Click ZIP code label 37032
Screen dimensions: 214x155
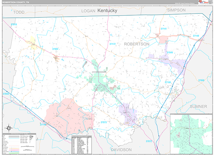tap(55, 49)
